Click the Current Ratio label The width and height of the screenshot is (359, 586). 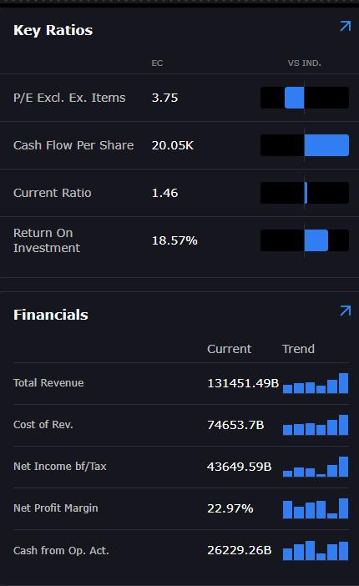point(53,193)
